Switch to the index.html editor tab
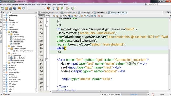 [x=100, y=13]
